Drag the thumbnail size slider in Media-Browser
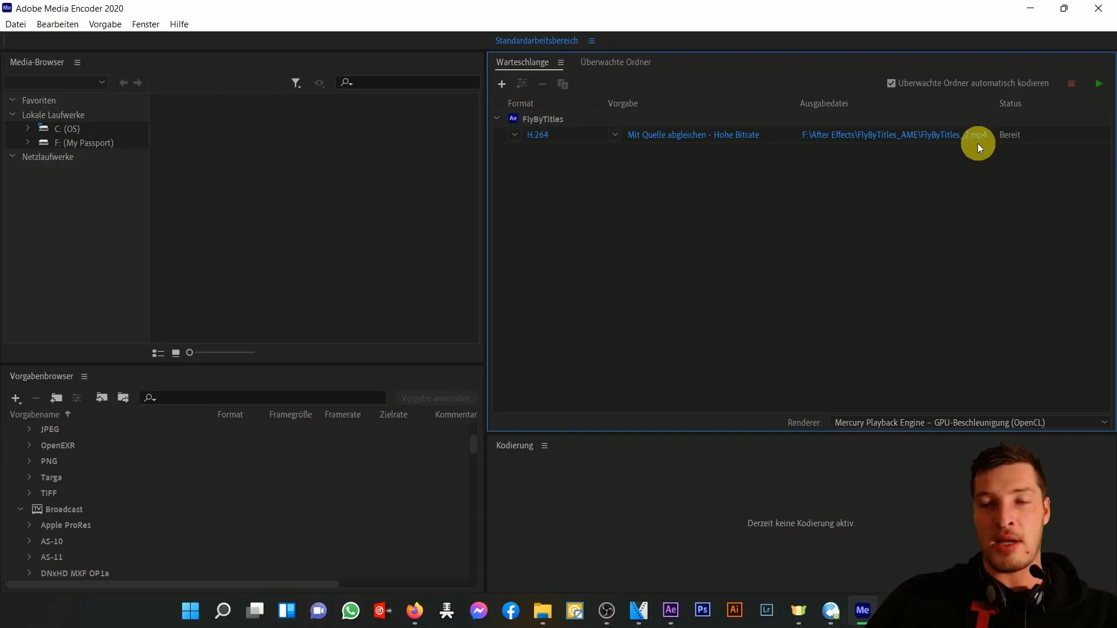The image size is (1117, 628). [190, 353]
